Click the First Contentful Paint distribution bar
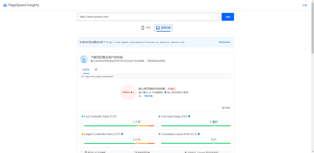 [119, 126]
